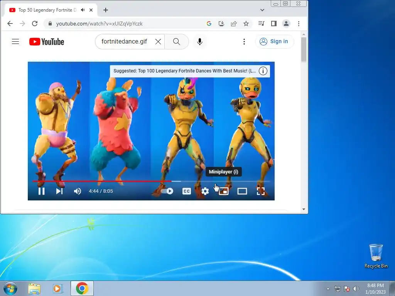Share this page icon
395x296 pixels.
(x=233, y=24)
